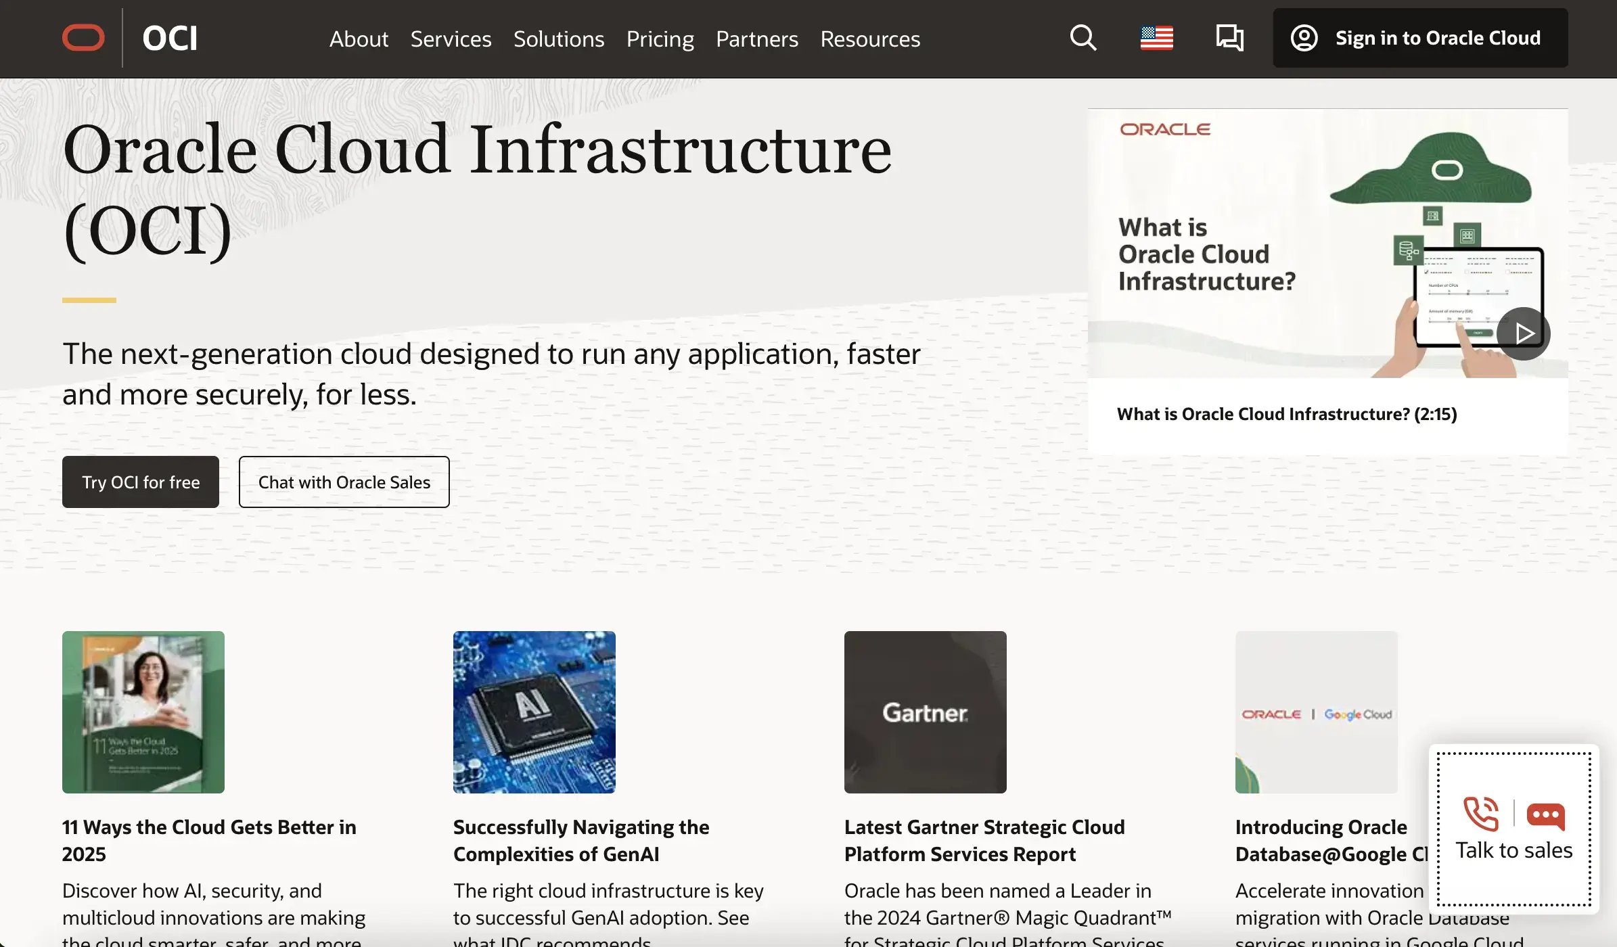Open the chat bubbles icon in header
This screenshot has width=1617, height=947.
click(1229, 38)
